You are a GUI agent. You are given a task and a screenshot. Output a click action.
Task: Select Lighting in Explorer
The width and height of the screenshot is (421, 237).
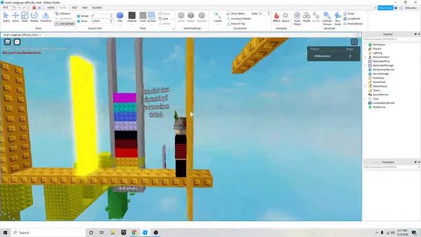pos(377,53)
